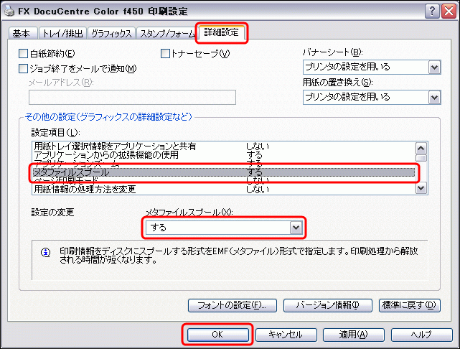Click the printer icon in title bar
Screen dimensions: 460x349
9,11
